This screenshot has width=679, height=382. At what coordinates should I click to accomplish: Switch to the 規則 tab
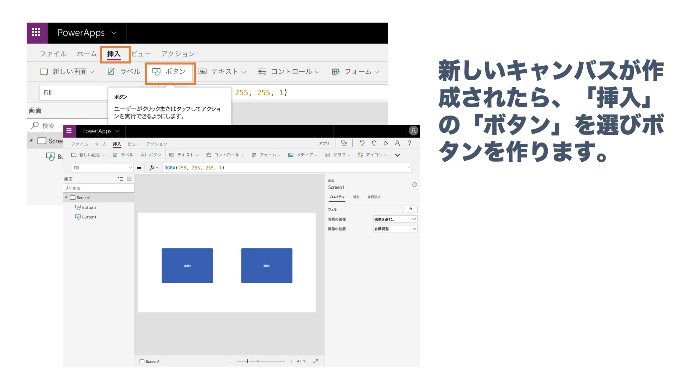(x=356, y=197)
